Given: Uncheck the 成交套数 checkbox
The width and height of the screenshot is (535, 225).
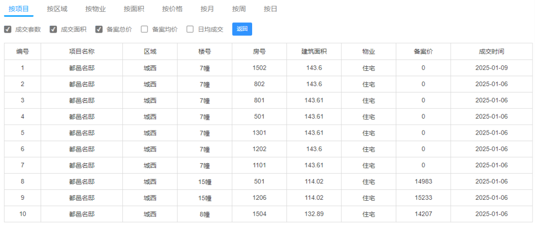Looking at the screenshot, I should click(7, 29).
